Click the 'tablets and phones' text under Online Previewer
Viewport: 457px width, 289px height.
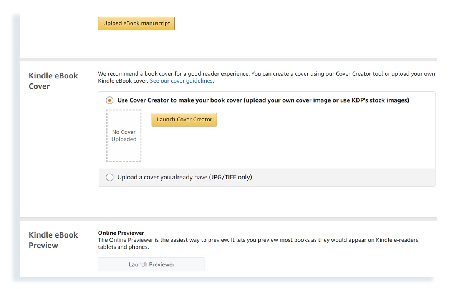coord(123,247)
